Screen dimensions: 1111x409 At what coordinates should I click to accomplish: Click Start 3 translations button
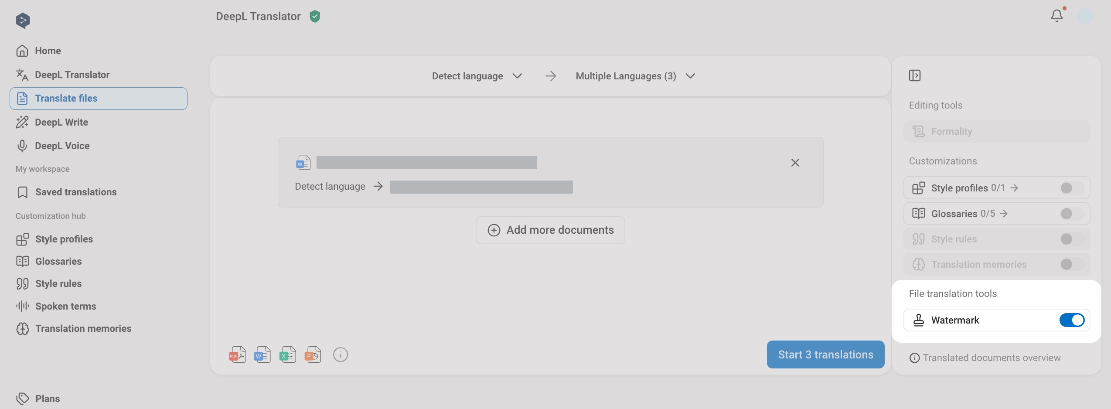pos(825,354)
